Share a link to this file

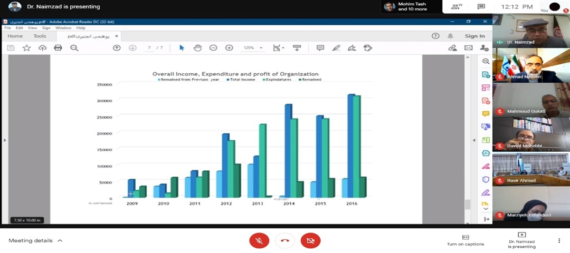point(453,47)
